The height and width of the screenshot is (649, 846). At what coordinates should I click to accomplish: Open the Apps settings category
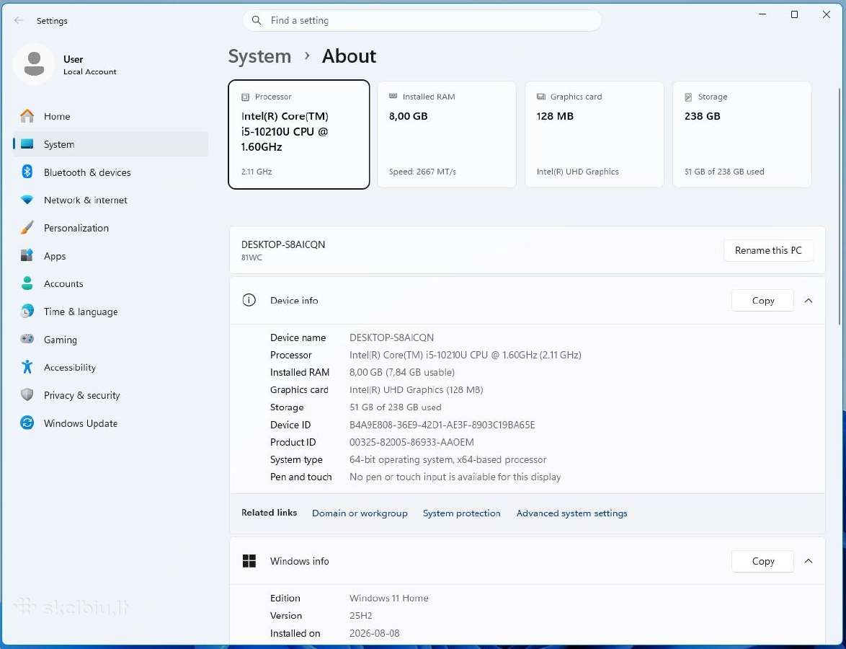(x=110, y=256)
